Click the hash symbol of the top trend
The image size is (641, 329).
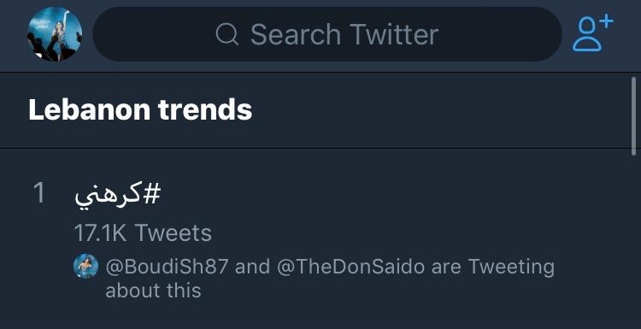tap(150, 194)
